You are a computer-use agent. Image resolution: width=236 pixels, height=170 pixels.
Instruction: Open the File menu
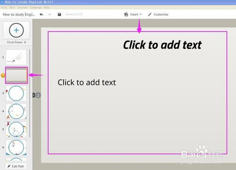click(4, 8)
